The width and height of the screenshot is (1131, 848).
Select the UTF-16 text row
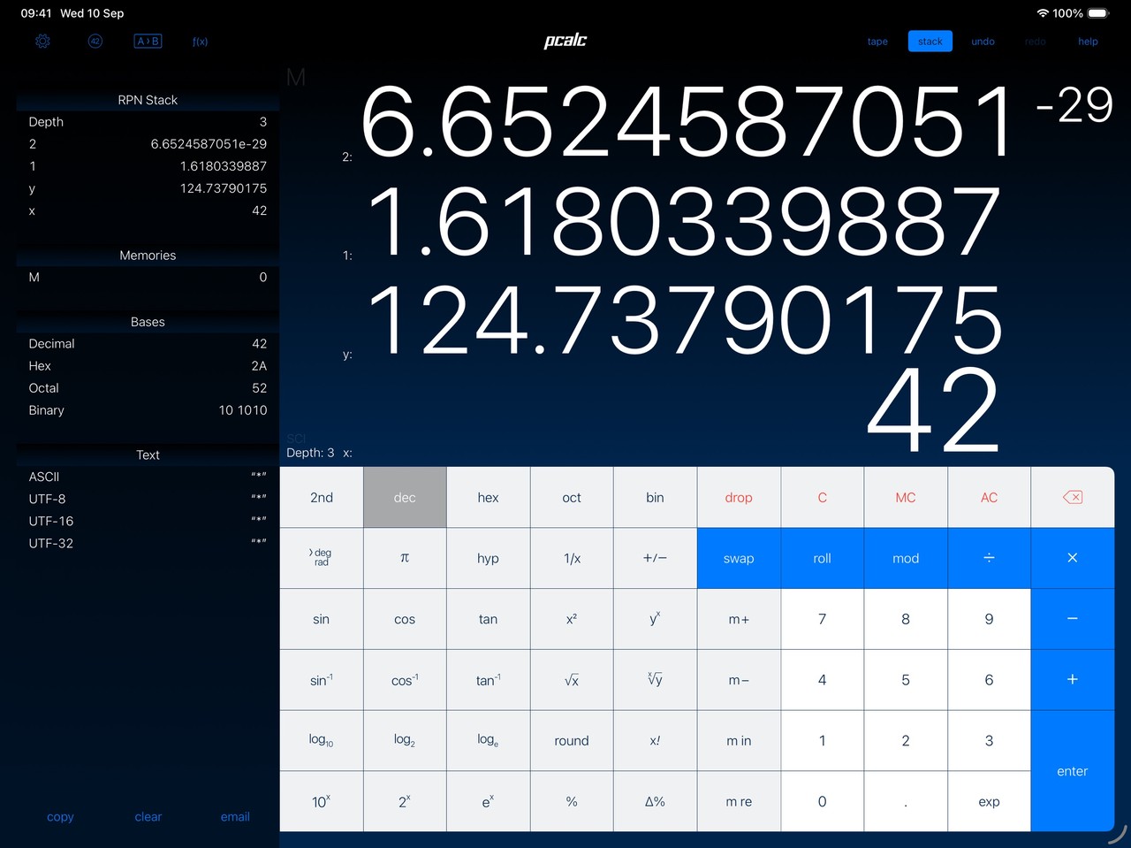[x=148, y=521]
